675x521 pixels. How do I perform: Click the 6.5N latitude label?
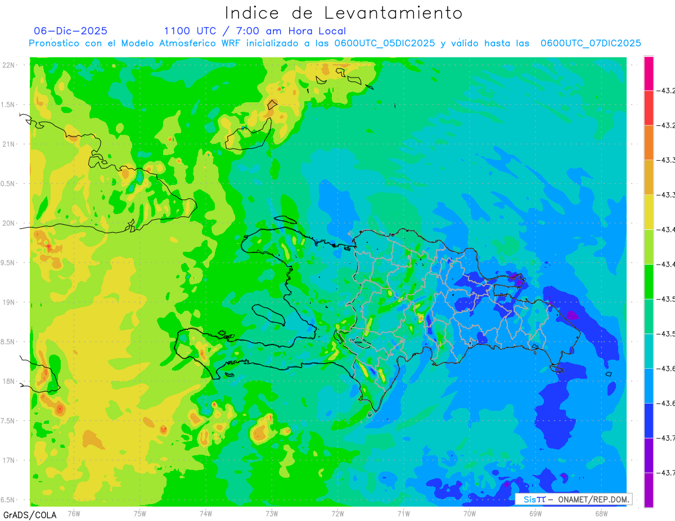pos(8,500)
